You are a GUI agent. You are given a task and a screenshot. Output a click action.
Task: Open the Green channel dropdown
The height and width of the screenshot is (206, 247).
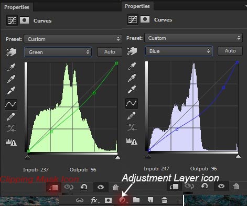pyautogui.click(x=58, y=52)
